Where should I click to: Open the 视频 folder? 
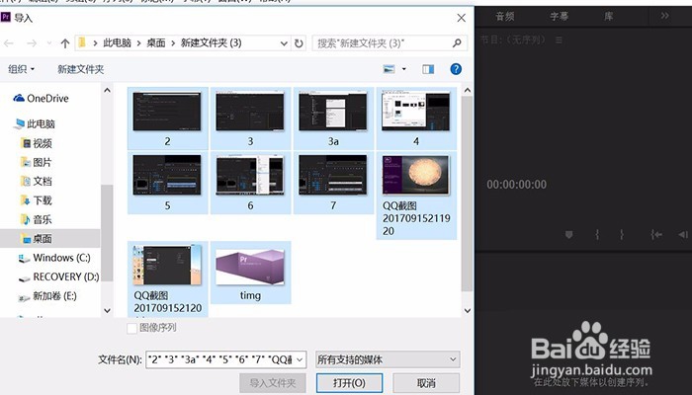37,143
